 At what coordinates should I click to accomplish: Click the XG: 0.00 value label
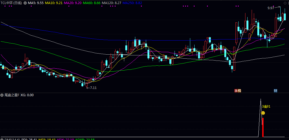pyautogui.click(x=27, y=95)
